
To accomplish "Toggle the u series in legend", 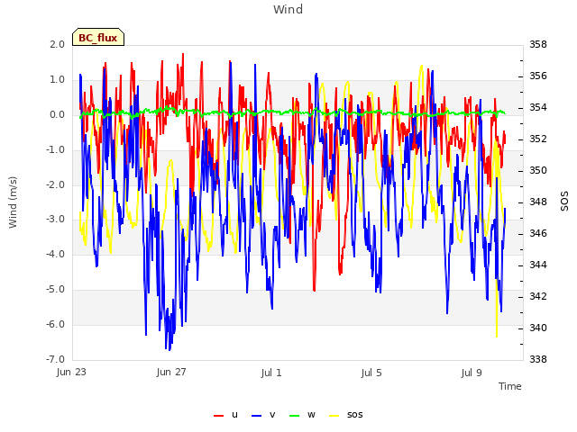I will point(226,415).
